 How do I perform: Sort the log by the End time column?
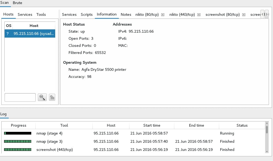tap(196, 125)
